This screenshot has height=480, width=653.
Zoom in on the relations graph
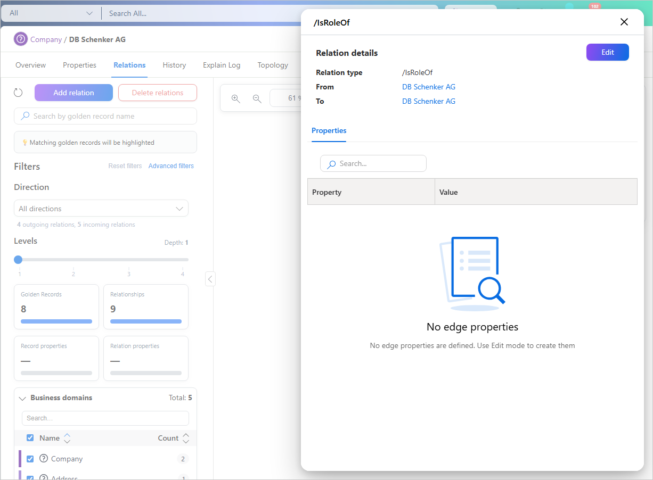pos(236,98)
